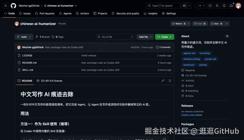Image resolution: width=244 pixels, height=140 pixels.
Task: Focus the Type / to search box
Action: pyautogui.click(x=163, y=6)
